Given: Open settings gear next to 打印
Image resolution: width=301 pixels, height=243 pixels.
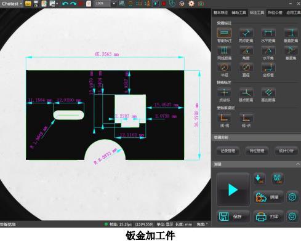Looking at the screenshot, I should 292,217.
